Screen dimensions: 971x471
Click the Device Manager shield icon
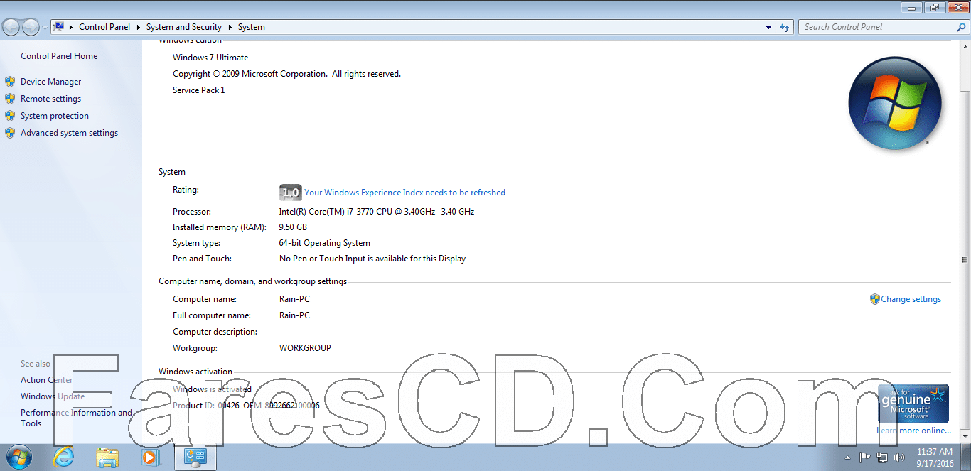pos(10,82)
